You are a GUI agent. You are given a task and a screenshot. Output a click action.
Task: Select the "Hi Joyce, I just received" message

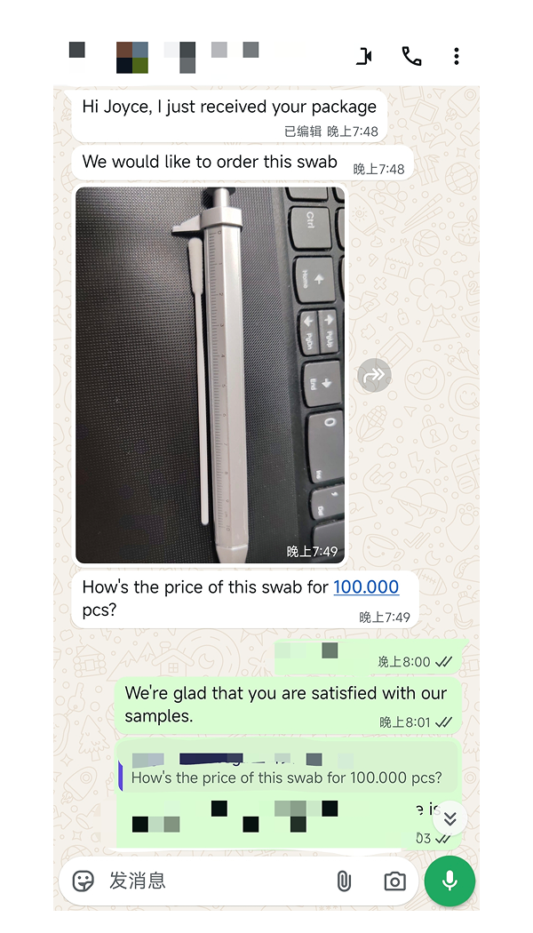coord(229,116)
